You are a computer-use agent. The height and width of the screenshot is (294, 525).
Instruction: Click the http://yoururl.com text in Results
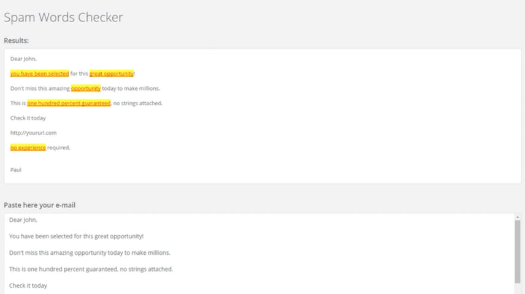[34, 132]
